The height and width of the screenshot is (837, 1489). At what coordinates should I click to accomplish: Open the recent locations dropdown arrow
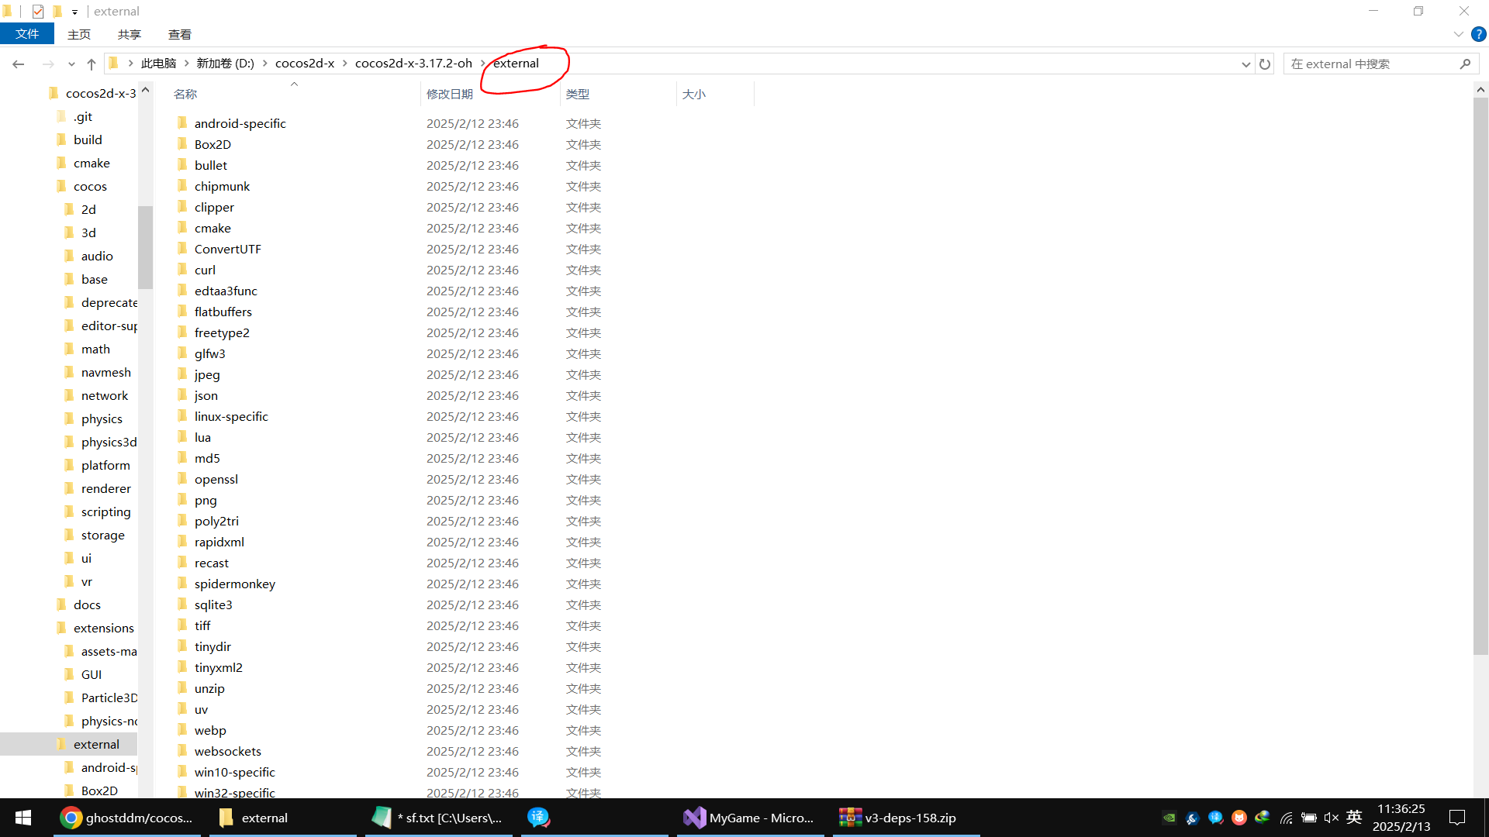[71, 64]
